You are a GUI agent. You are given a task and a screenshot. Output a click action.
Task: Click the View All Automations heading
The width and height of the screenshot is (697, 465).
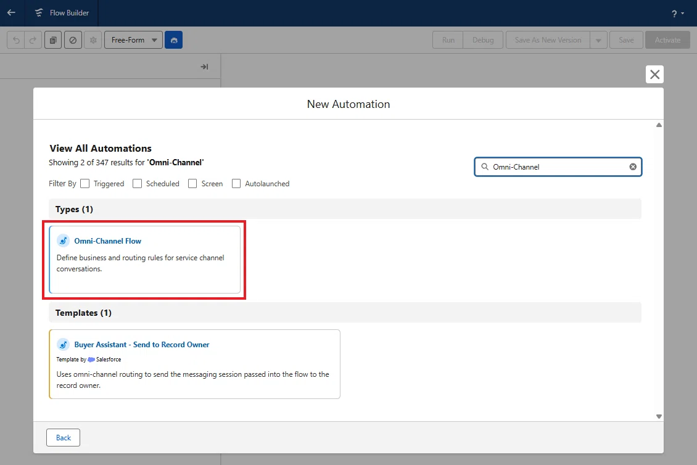[101, 148]
